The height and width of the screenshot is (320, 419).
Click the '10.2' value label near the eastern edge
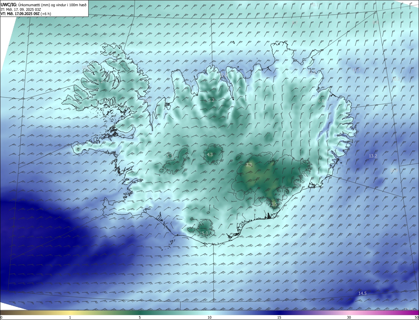point(396,79)
